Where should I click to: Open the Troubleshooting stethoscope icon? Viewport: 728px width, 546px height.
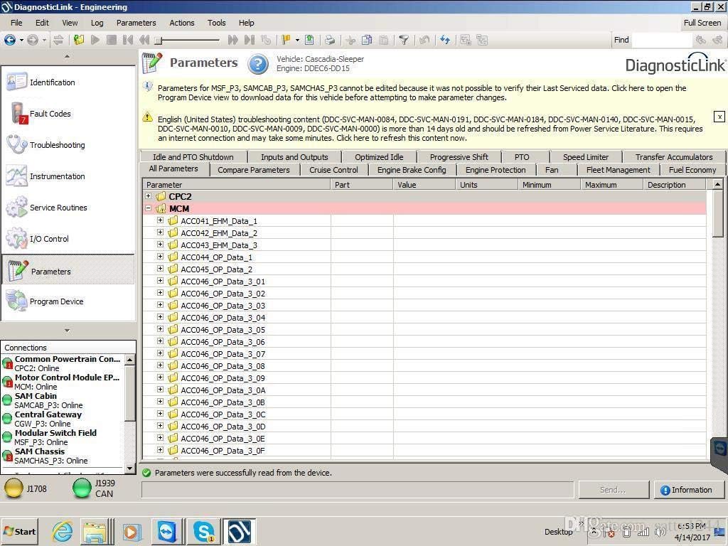16,145
